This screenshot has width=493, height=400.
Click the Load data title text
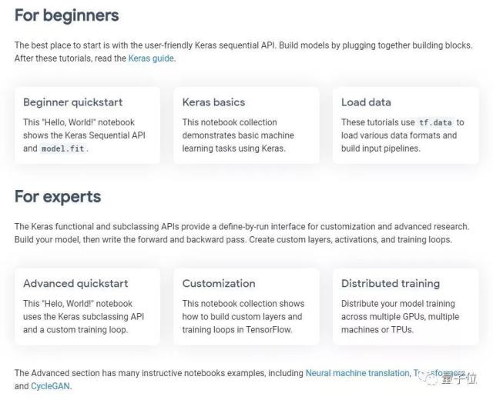pyautogui.click(x=366, y=102)
